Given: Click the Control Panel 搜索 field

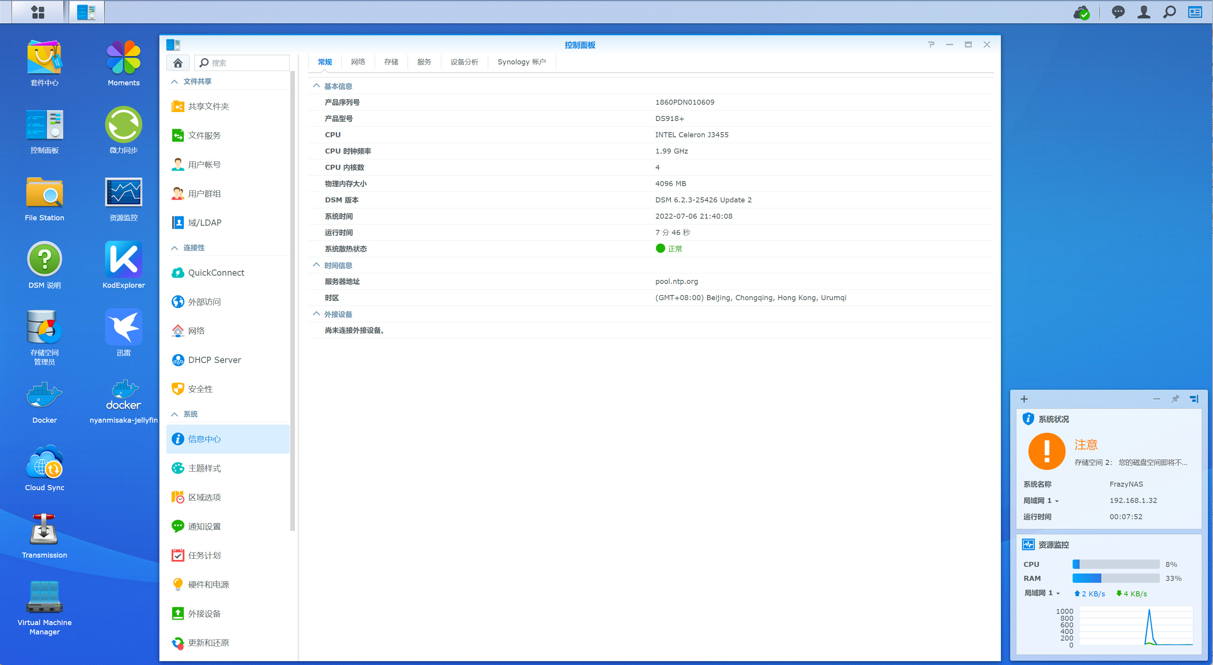Looking at the screenshot, I should 242,63.
